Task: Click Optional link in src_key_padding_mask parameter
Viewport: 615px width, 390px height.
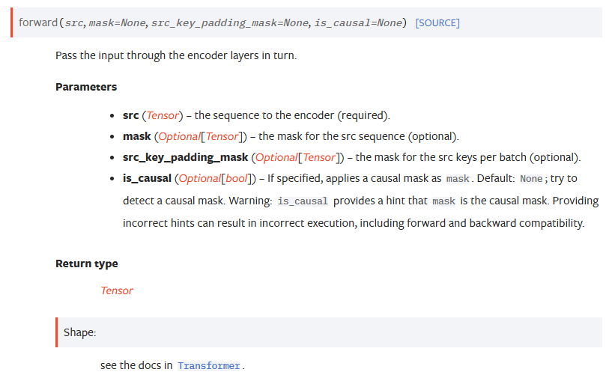Action: point(276,157)
